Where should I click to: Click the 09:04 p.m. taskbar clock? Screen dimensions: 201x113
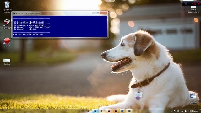click(193, 111)
